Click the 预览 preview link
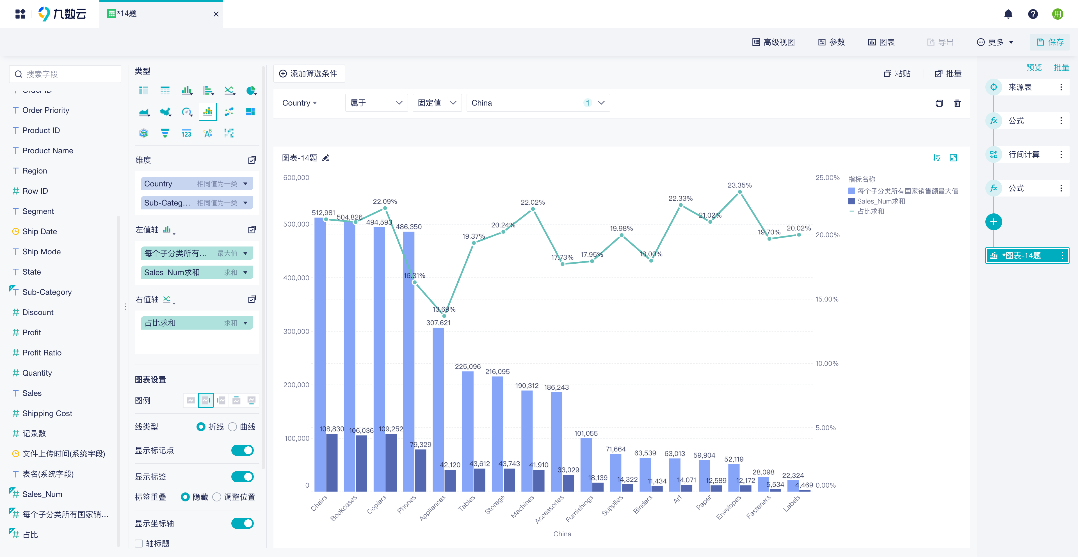 (1034, 67)
